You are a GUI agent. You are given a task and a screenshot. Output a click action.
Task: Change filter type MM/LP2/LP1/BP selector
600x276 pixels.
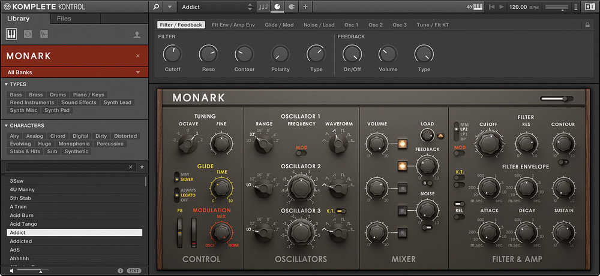click(x=457, y=132)
